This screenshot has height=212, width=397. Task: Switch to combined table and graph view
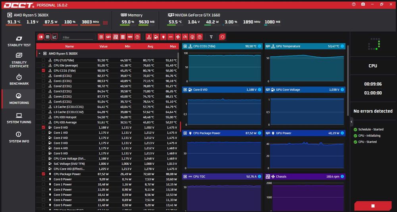click(x=40, y=37)
